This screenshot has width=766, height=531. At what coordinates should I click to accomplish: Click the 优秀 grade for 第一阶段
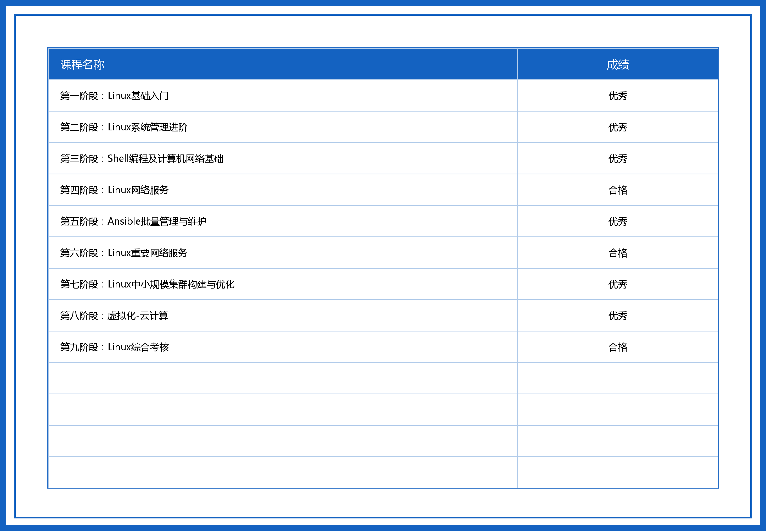[x=617, y=96]
